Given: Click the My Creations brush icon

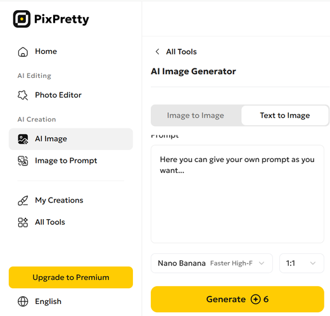Looking at the screenshot, I should [x=23, y=201].
